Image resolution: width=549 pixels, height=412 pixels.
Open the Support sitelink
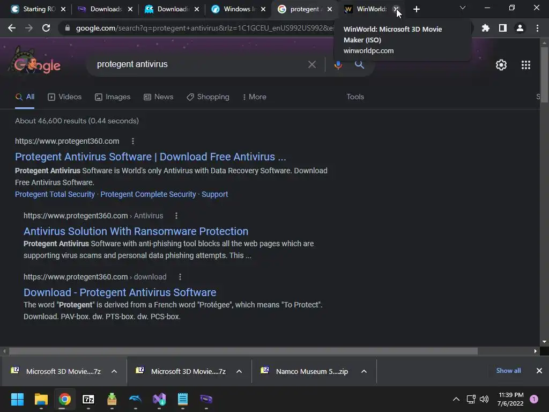[x=214, y=194]
